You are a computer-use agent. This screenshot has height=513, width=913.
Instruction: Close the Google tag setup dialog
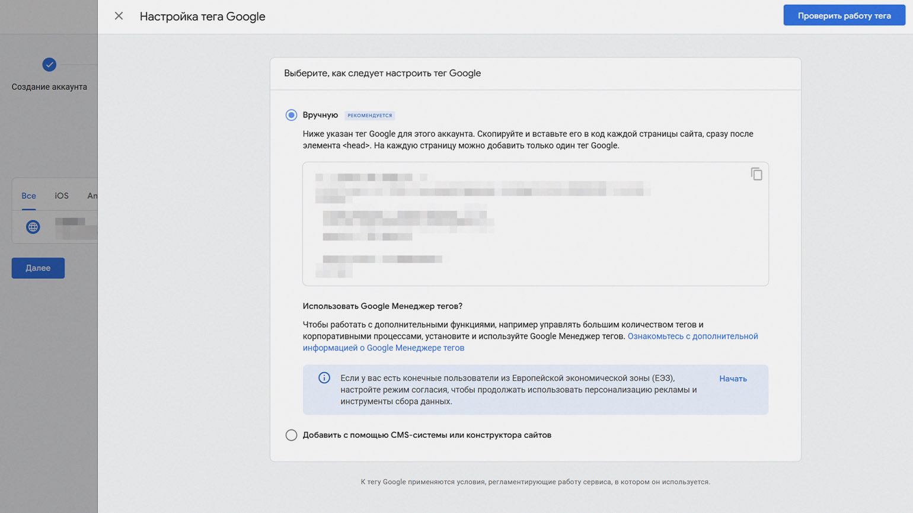(x=119, y=16)
